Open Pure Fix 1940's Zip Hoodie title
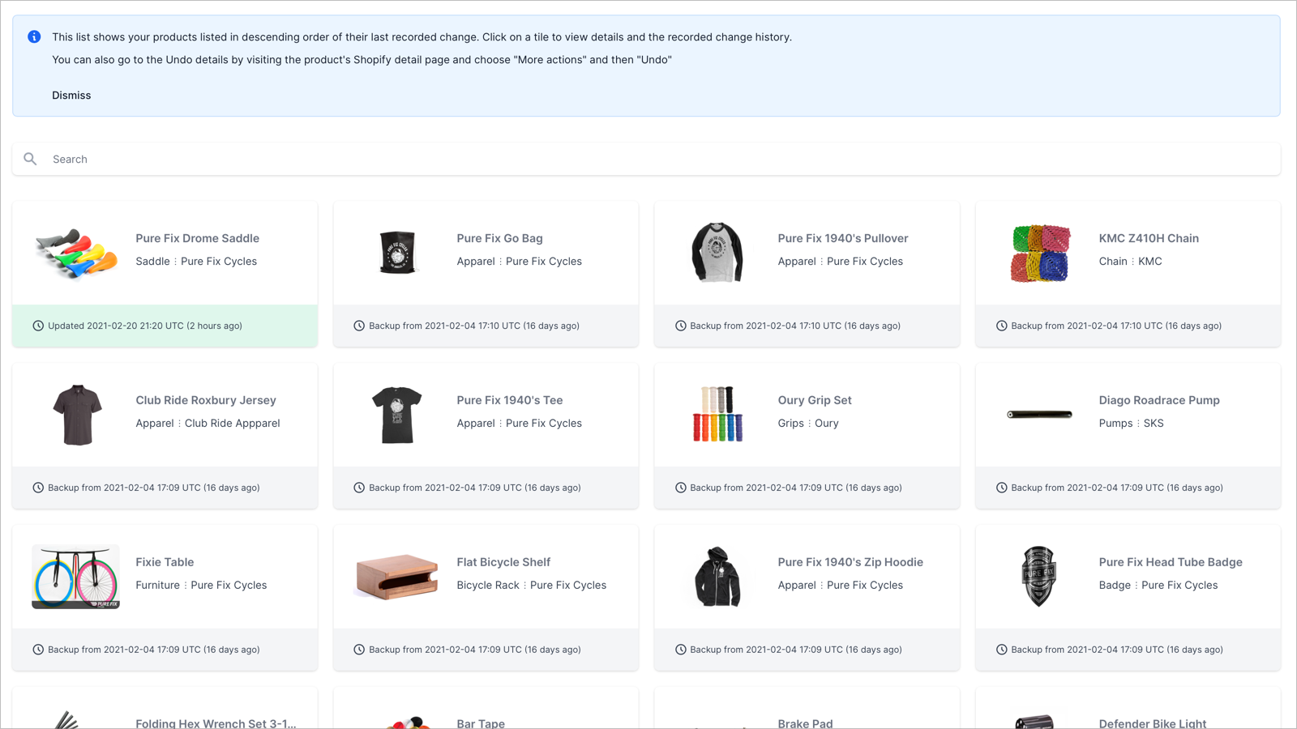Viewport: 1297px width, 729px height. [x=850, y=562]
